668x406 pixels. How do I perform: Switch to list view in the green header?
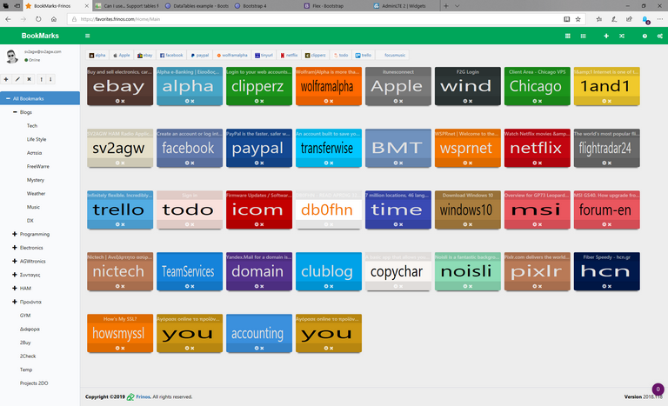[582, 36]
